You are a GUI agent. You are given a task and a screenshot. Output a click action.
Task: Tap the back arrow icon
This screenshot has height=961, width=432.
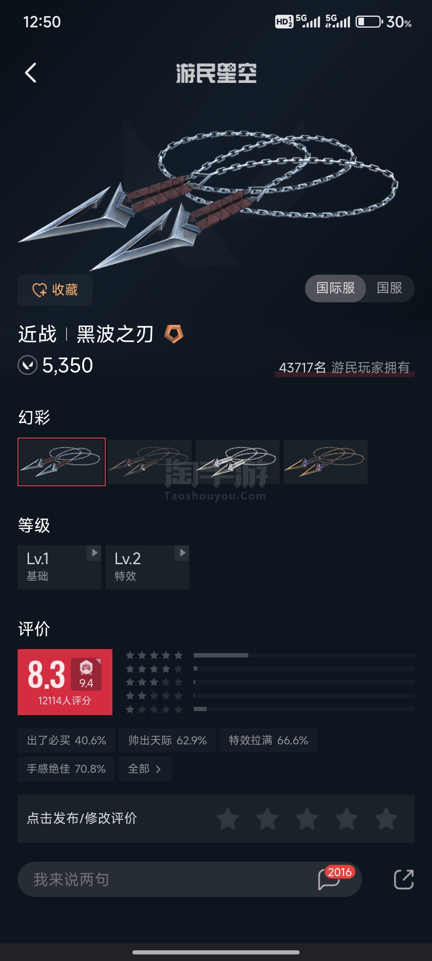(x=31, y=73)
